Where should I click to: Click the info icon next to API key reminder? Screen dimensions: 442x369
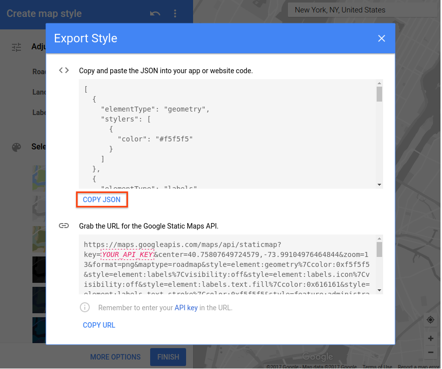(85, 307)
